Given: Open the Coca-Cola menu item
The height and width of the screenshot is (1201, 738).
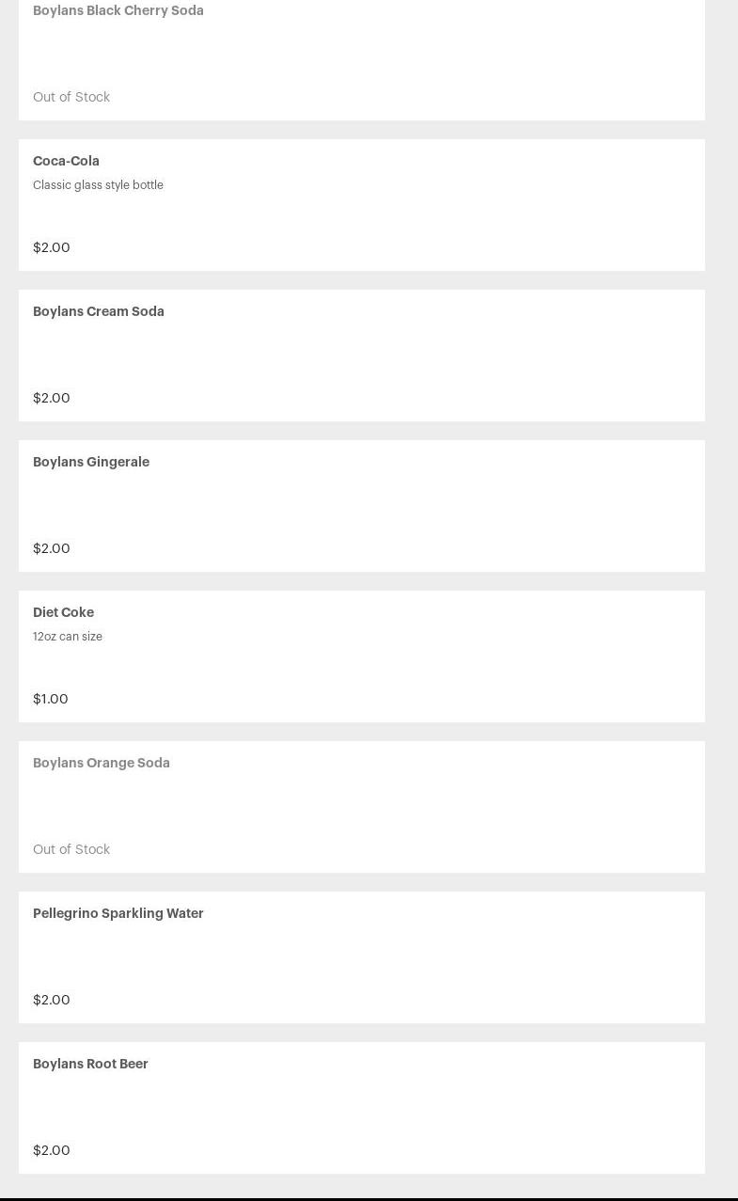Looking at the screenshot, I should click(66, 161).
